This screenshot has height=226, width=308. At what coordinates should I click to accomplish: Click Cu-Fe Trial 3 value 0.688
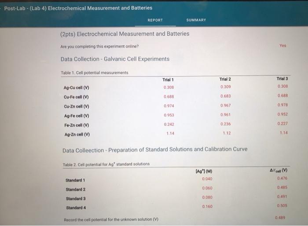point(282,95)
